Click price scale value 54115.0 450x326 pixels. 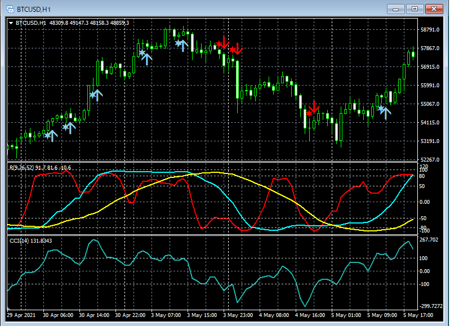[430, 123]
